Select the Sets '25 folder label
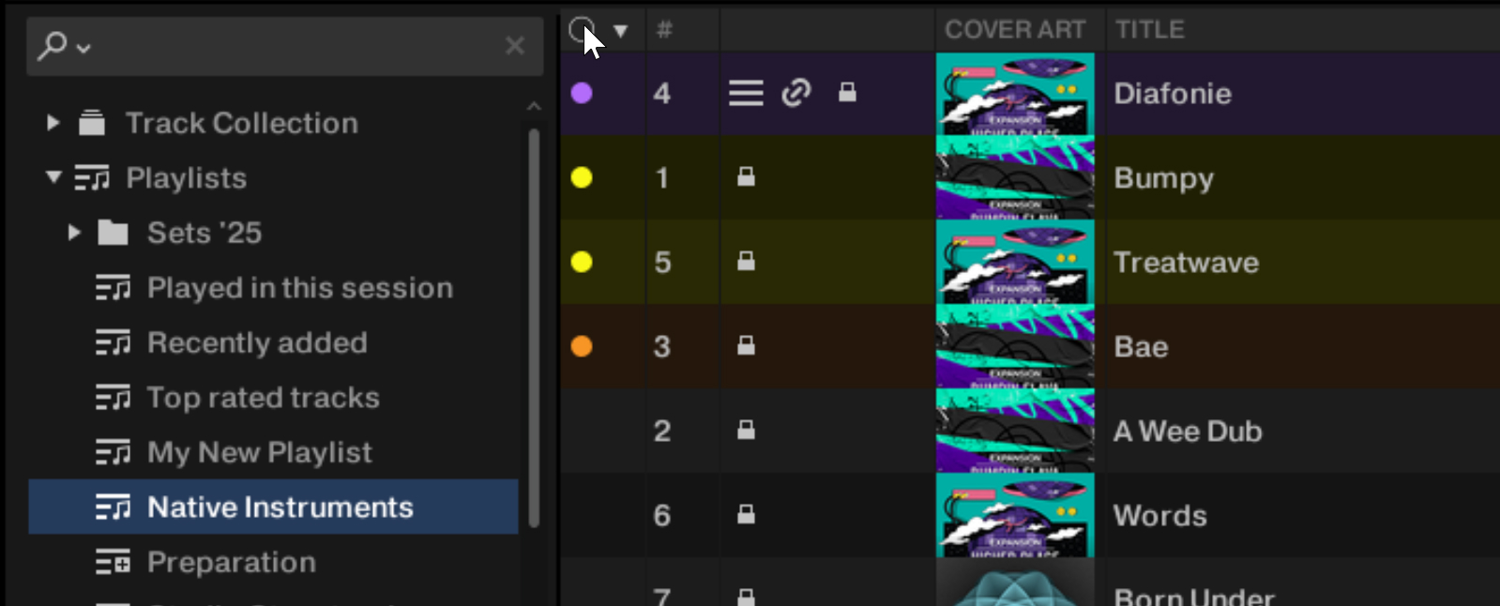 (205, 233)
